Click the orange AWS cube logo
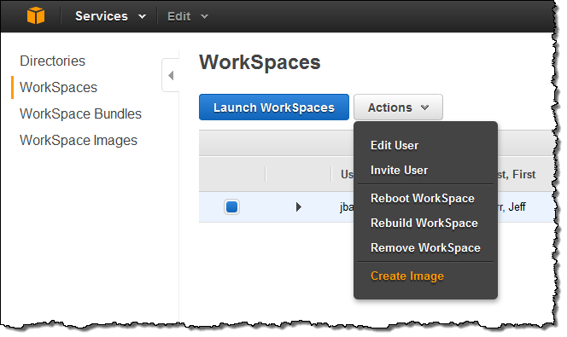Screen dimensions: 567x337 (36, 16)
